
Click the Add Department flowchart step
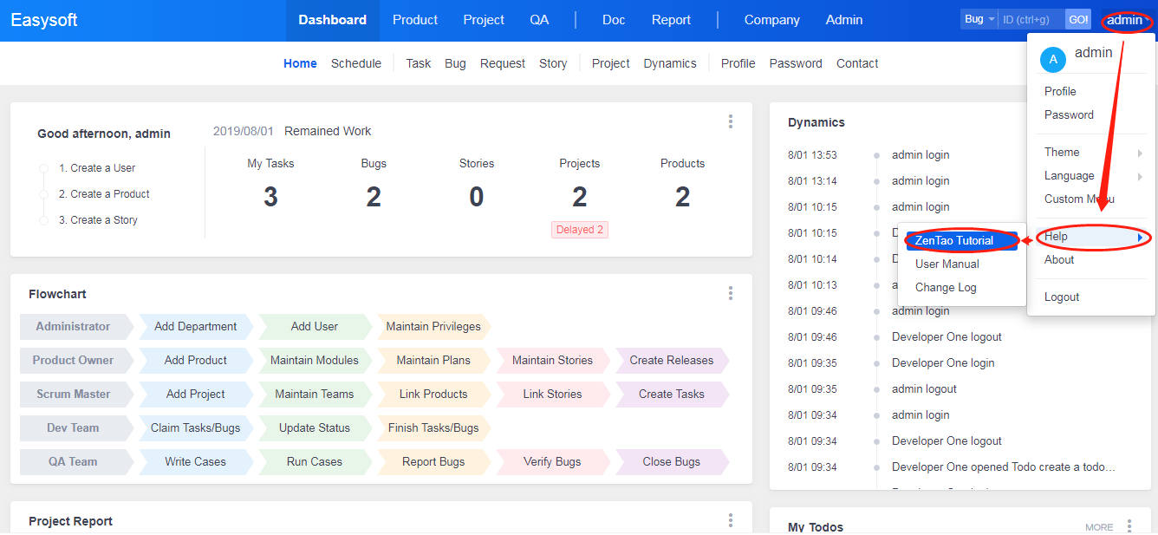[195, 327]
